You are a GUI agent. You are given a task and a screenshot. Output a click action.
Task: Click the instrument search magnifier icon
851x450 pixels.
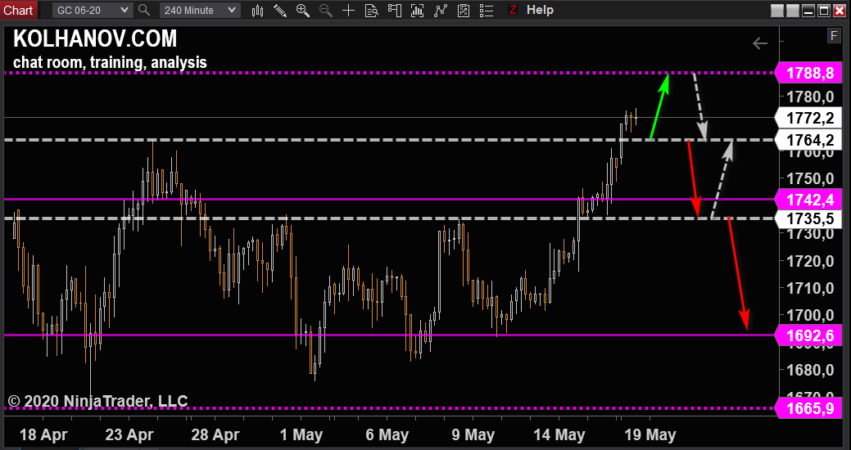click(144, 11)
